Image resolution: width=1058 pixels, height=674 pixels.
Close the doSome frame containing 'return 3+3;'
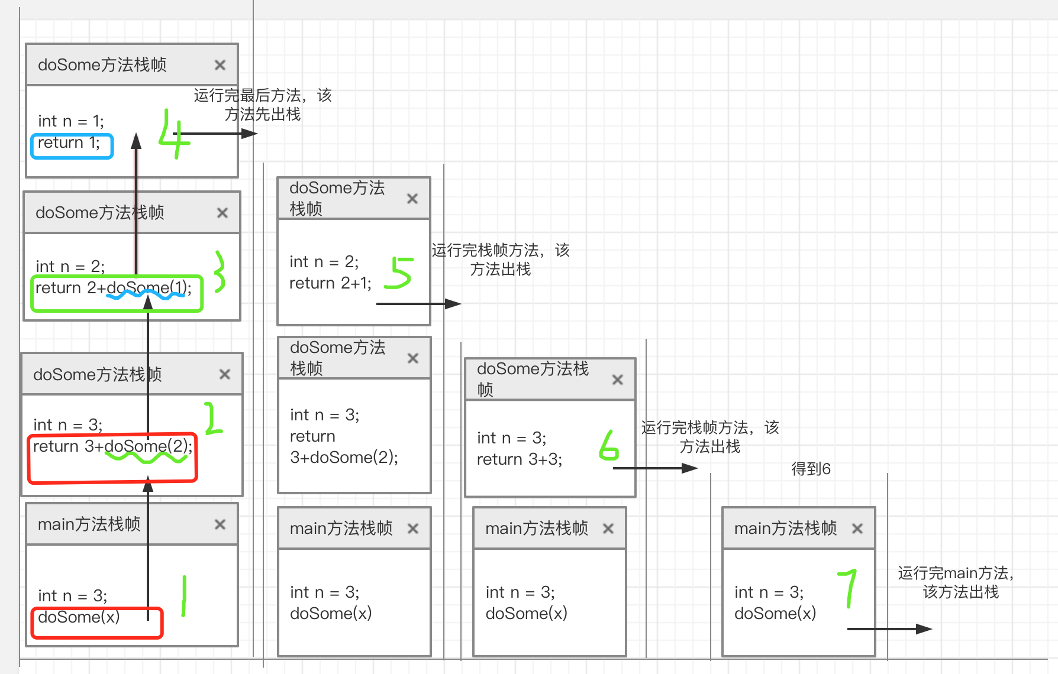click(x=618, y=380)
